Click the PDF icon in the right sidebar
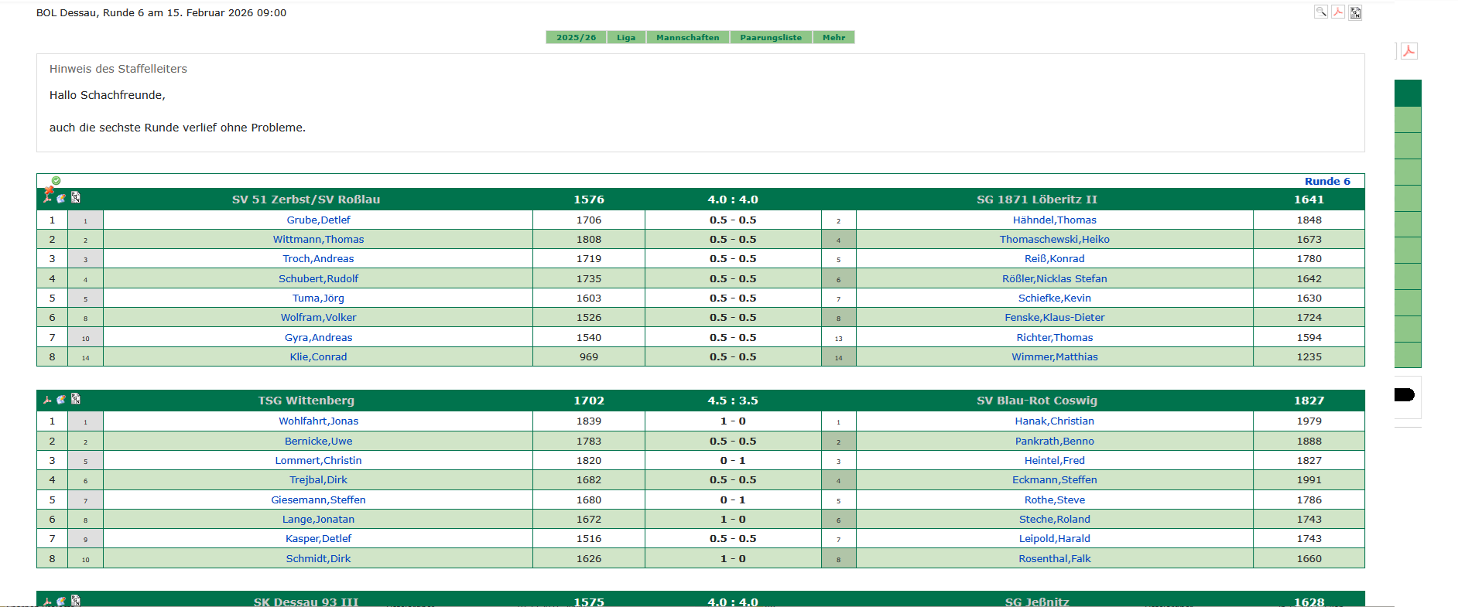This screenshot has width=1458, height=607. (x=1408, y=51)
